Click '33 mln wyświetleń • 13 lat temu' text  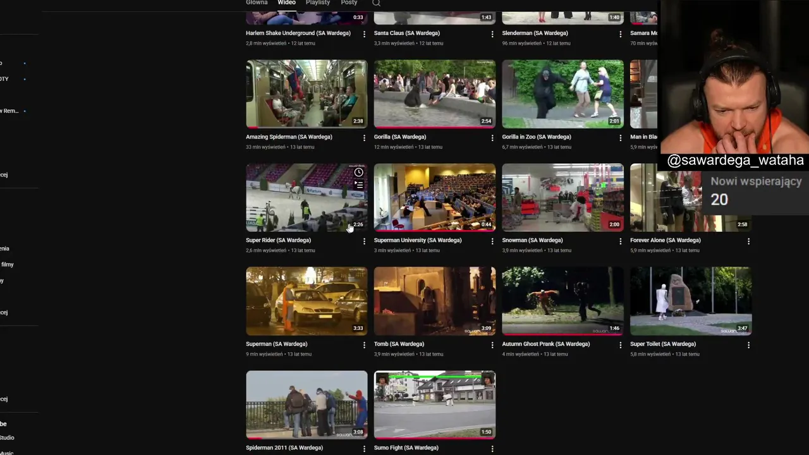tap(280, 147)
